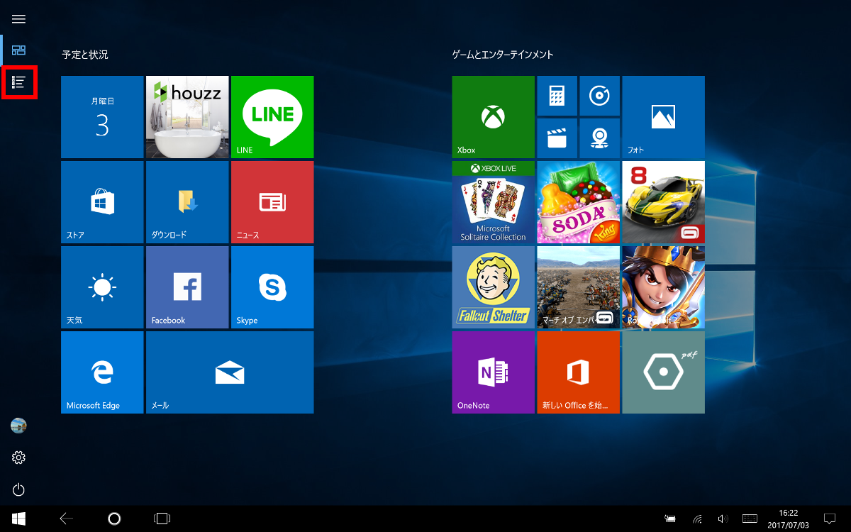Open the network tray icon
The image size is (851, 532).
tap(698, 519)
